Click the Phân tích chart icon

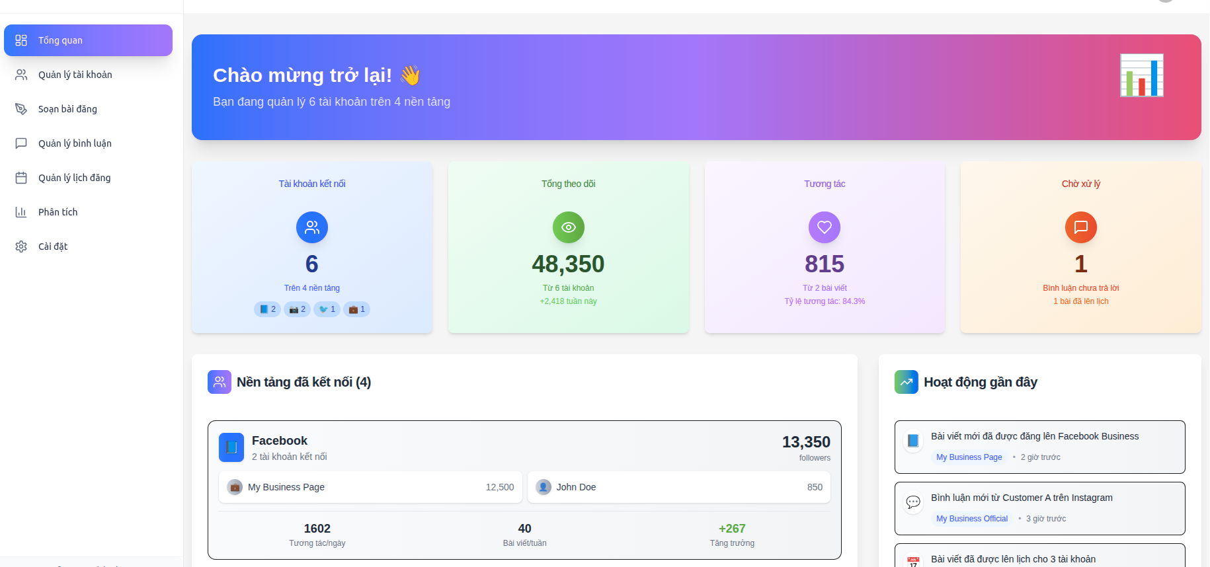[21, 212]
